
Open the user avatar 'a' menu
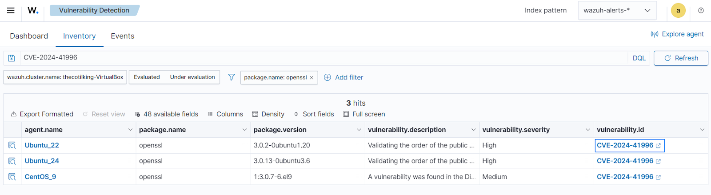[678, 10]
